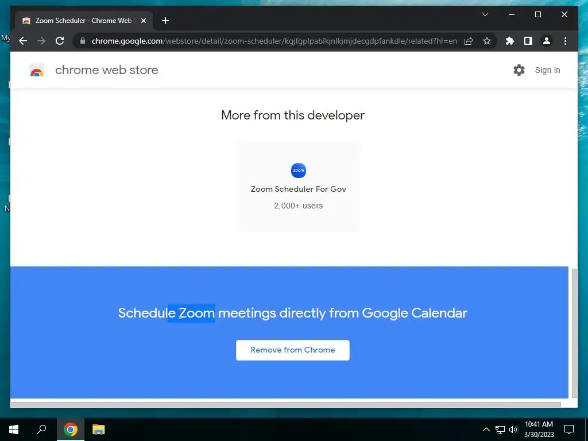This screenshot has height=441, width=588.
Task: Open the tab search dropdown
Action: click(485, 14)
